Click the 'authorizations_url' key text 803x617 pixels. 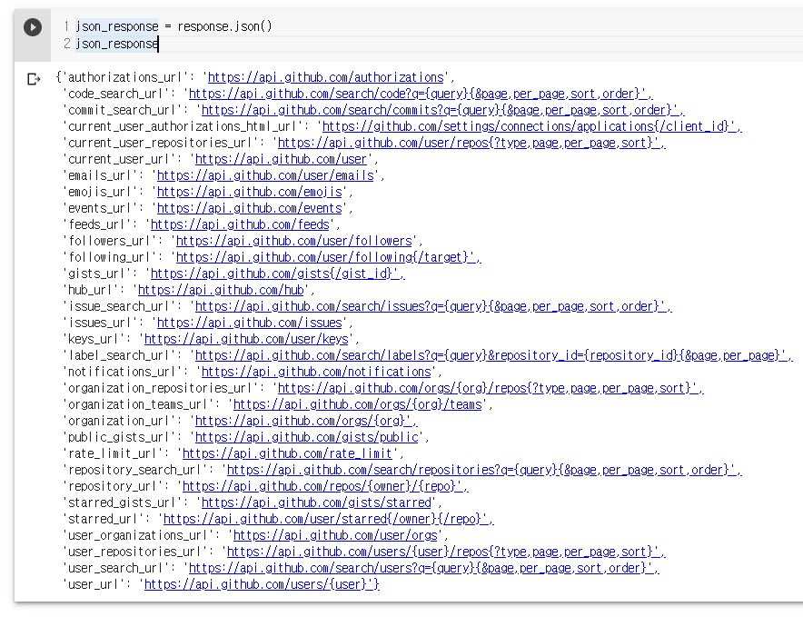pos(125,77)
